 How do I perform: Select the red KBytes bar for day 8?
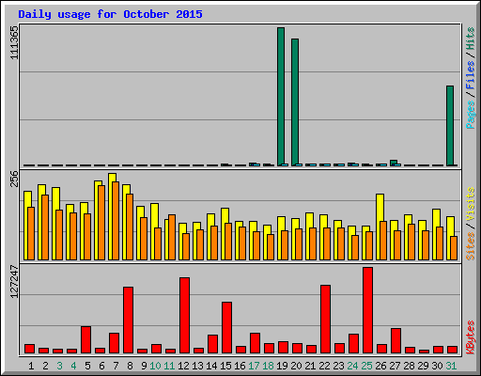tap(128, 320)
